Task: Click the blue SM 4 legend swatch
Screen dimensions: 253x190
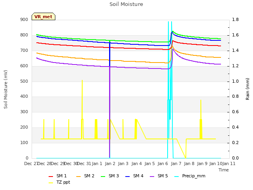Action: tap(128, 177)
